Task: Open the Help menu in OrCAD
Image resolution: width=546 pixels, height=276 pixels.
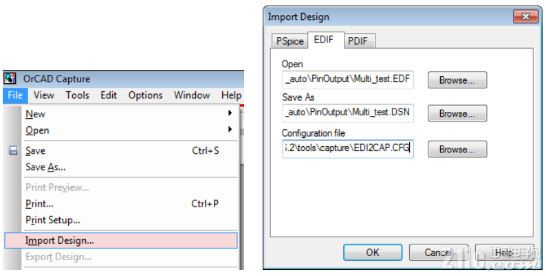Action: point(231,95)
